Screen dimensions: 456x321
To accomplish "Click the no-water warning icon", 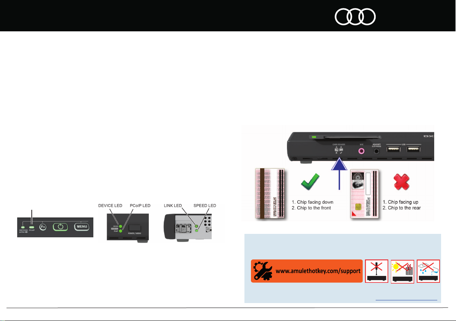I will point(428,271).
